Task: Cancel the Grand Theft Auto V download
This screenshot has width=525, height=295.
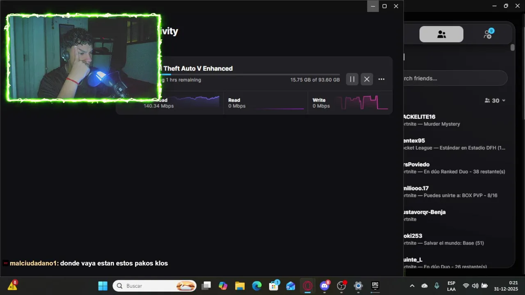Action: 367,79
